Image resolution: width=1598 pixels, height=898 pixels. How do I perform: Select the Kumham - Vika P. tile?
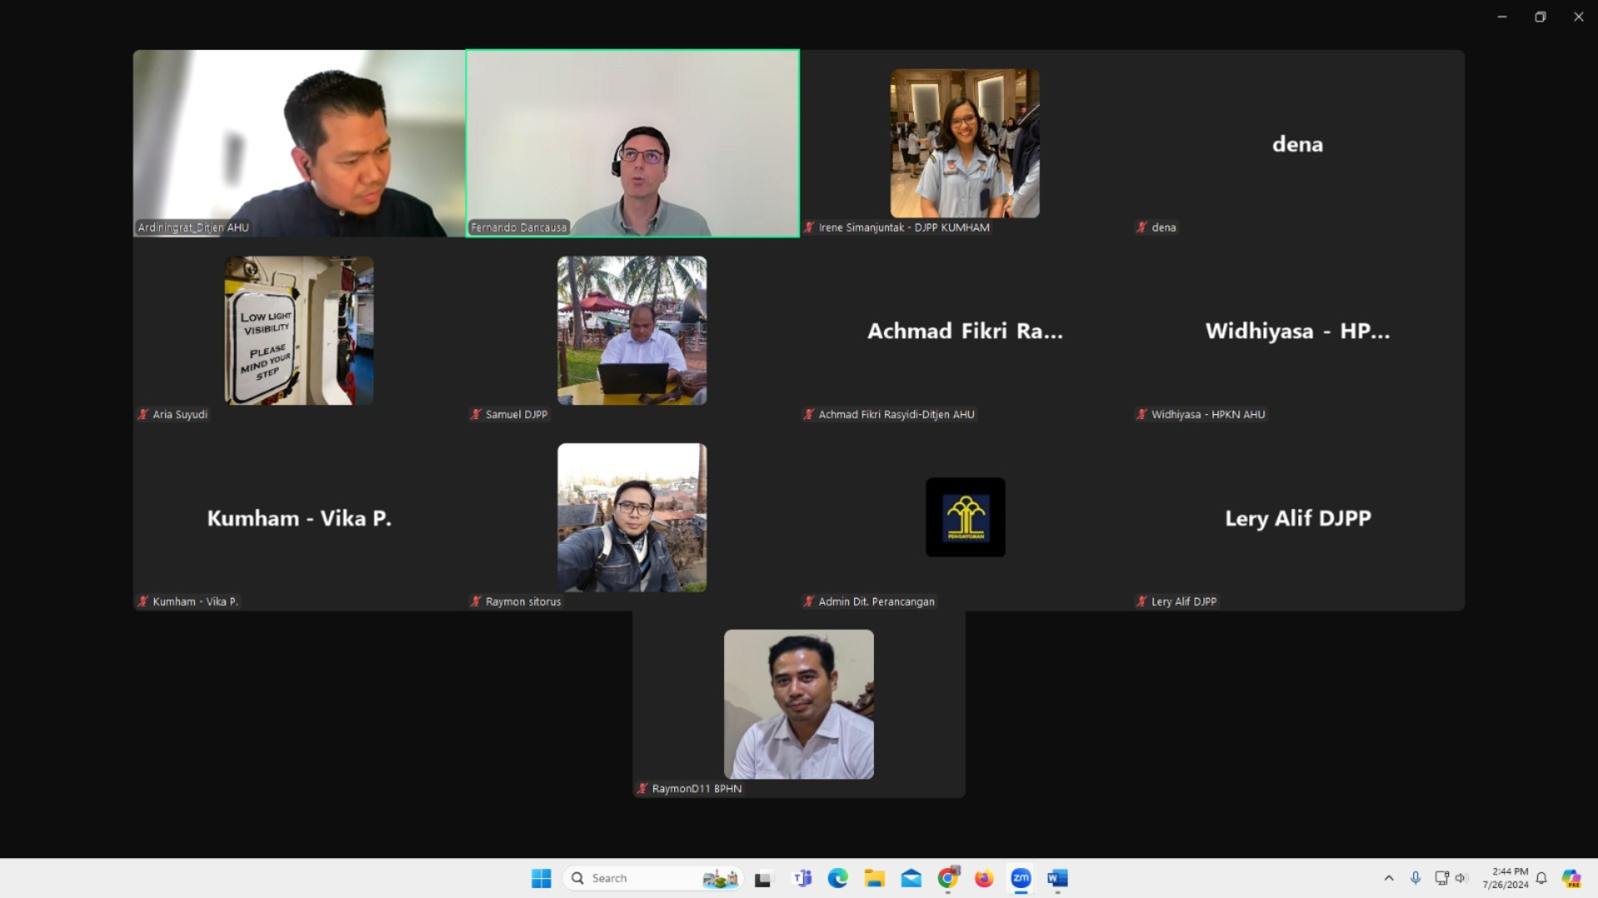(x=299, y=517)
